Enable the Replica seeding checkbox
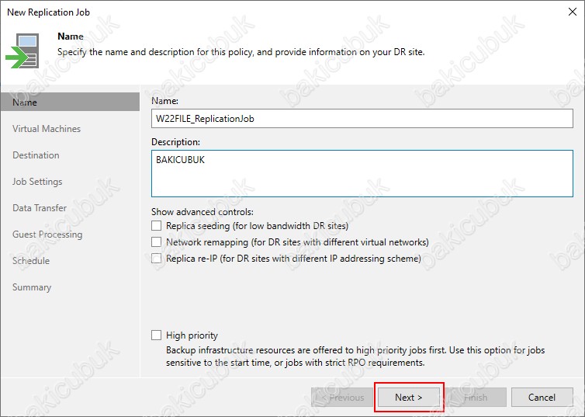The height and width of the screenshot is (417, 585). click(156, 226)
